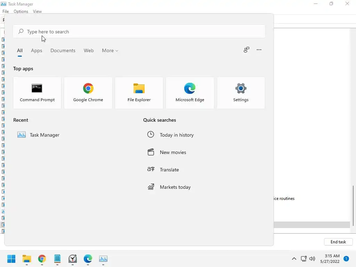Open Chrome from the taskbar
356x267 pixels.
pos(42,259)
